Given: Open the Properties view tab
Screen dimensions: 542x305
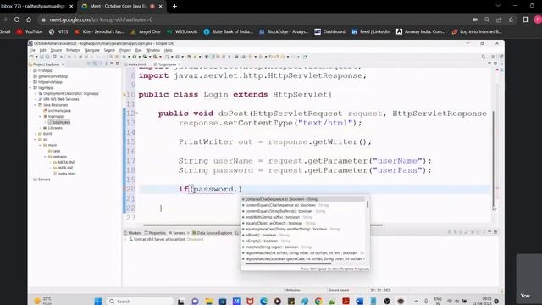Looking at the screenshot, I should point(155,233).
